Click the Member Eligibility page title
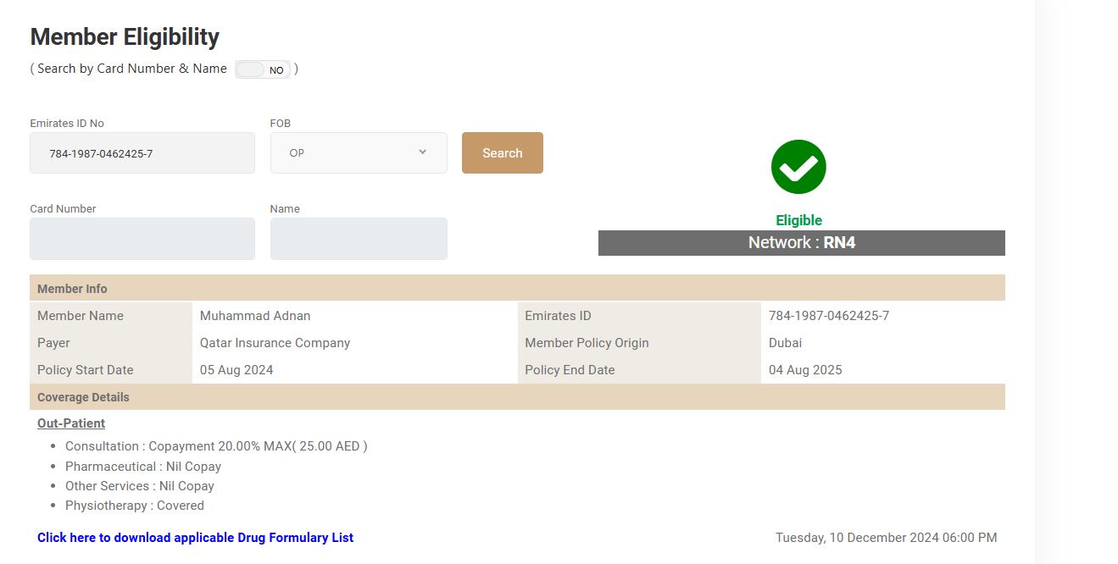1118x564 pixels. click(125, 37)
